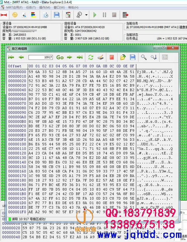Click the 扇区编辑器 window title icon
The height and width of the screenshot is (242, 187).
(x=9, y=49)
